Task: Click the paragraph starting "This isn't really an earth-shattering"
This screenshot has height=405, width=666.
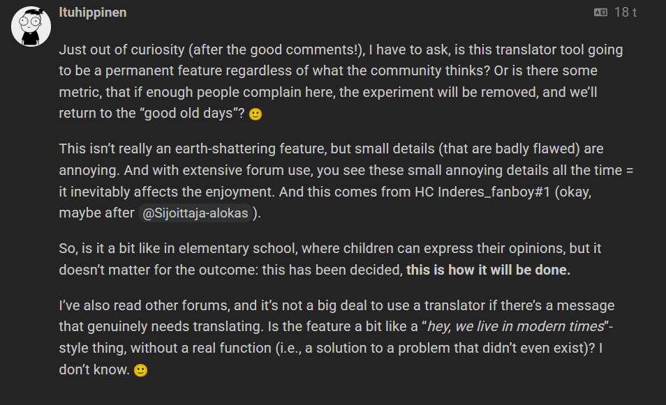Action: click(335, 181)
